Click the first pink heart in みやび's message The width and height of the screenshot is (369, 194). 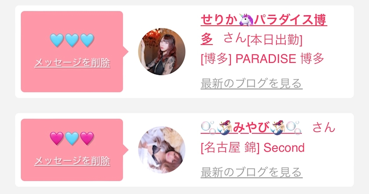[57, 138]
